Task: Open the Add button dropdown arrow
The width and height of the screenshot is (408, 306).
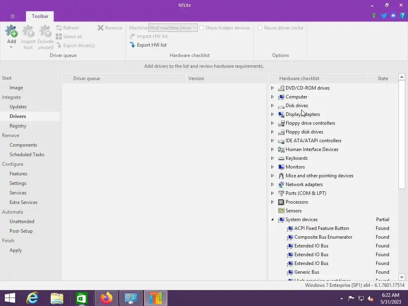Action: click(11, 47)
